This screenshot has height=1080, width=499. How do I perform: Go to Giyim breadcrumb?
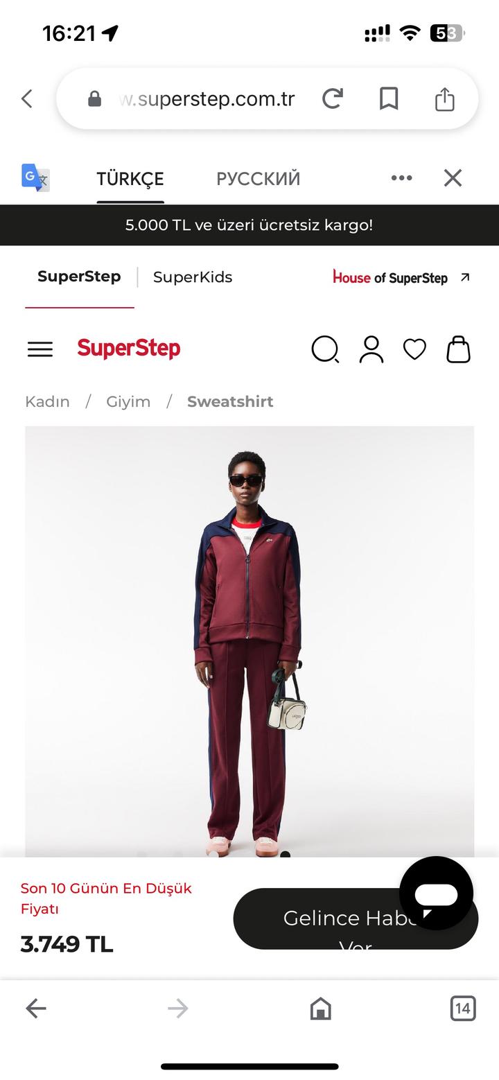(128, 401)
